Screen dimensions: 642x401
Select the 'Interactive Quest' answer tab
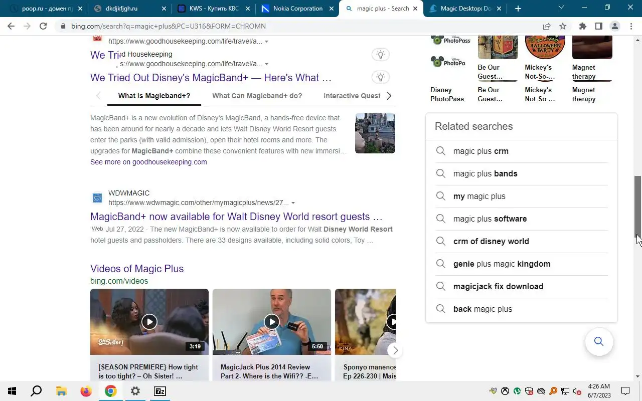click(x=352, y=96)
